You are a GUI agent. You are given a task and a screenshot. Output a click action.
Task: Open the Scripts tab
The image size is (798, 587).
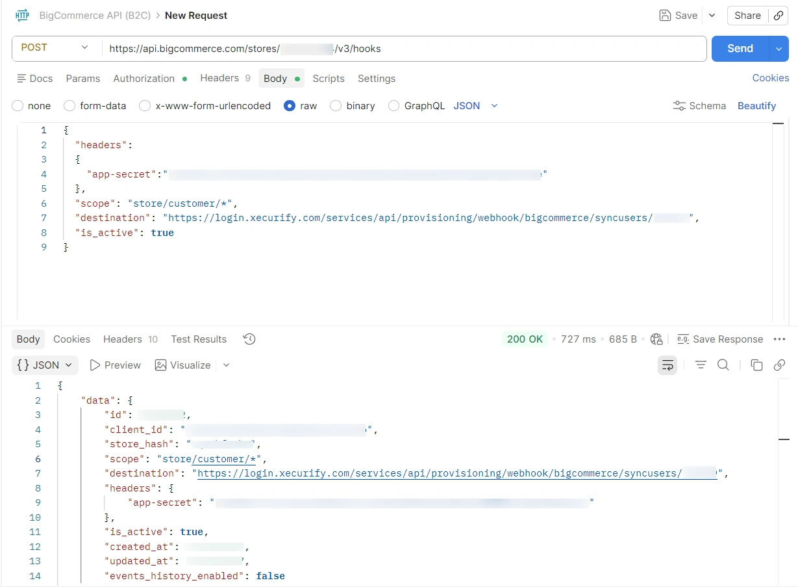point(329,79)
